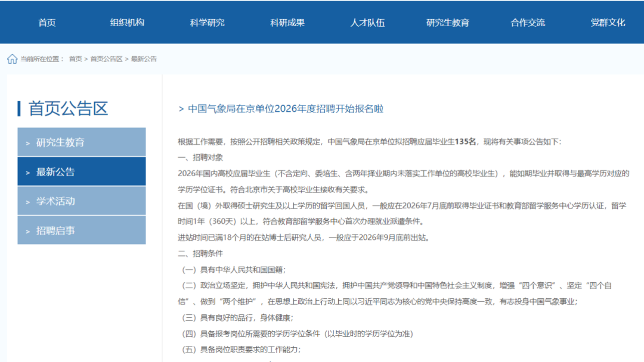This screenshot has width=644, height=362.
Task: Expand the 研究生教育 sidebar item
Action: coord(82,142)
